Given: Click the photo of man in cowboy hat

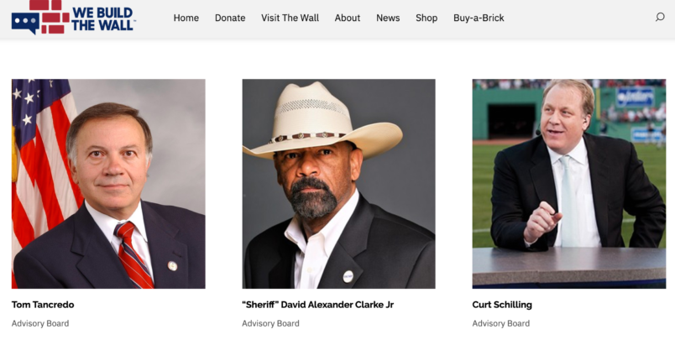Looking at the screenshot, I should tap(339, 184).
